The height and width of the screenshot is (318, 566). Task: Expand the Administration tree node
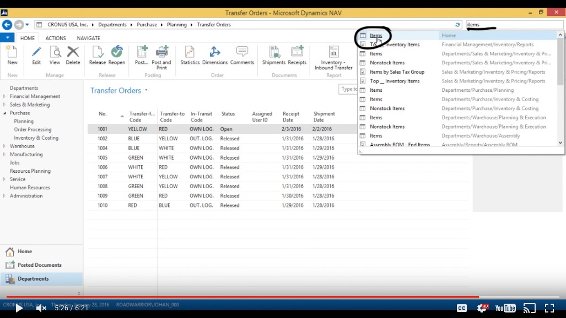[4, 196]
